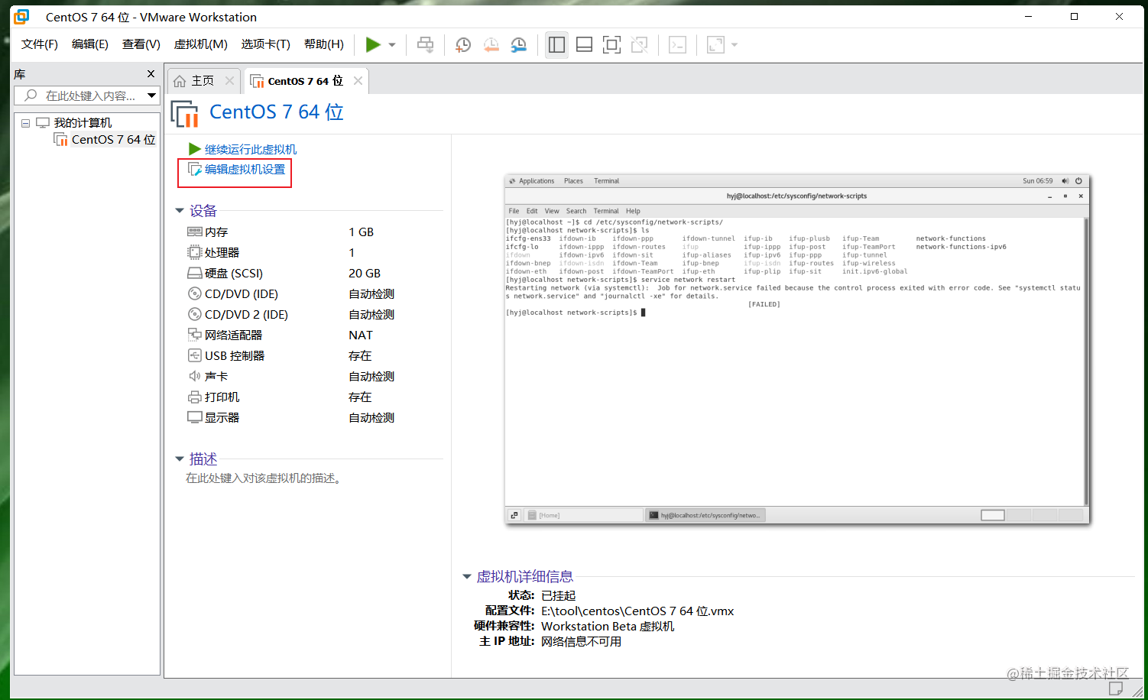This screenshot has width=1148, height=700.
Task: Click the Workstation Beta 虚拟机 compatibility text
Action: pos(608,626)
